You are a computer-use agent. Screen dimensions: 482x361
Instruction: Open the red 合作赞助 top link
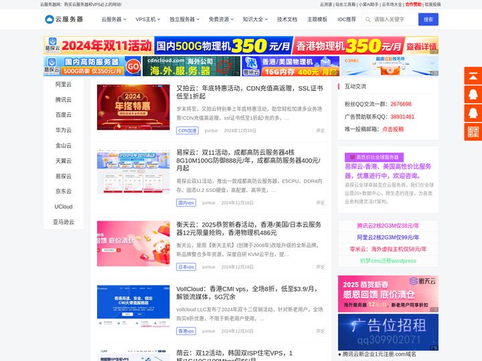point(413,5)
